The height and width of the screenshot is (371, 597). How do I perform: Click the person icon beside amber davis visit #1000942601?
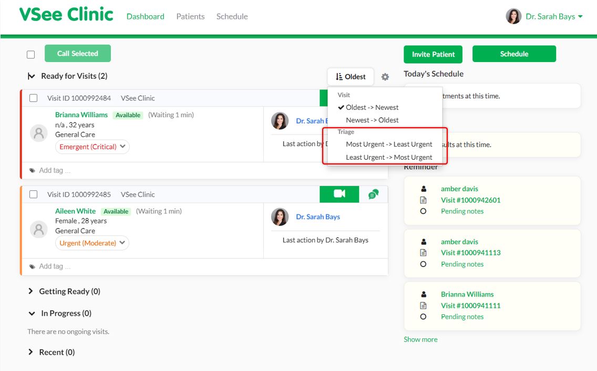(424, 189)
